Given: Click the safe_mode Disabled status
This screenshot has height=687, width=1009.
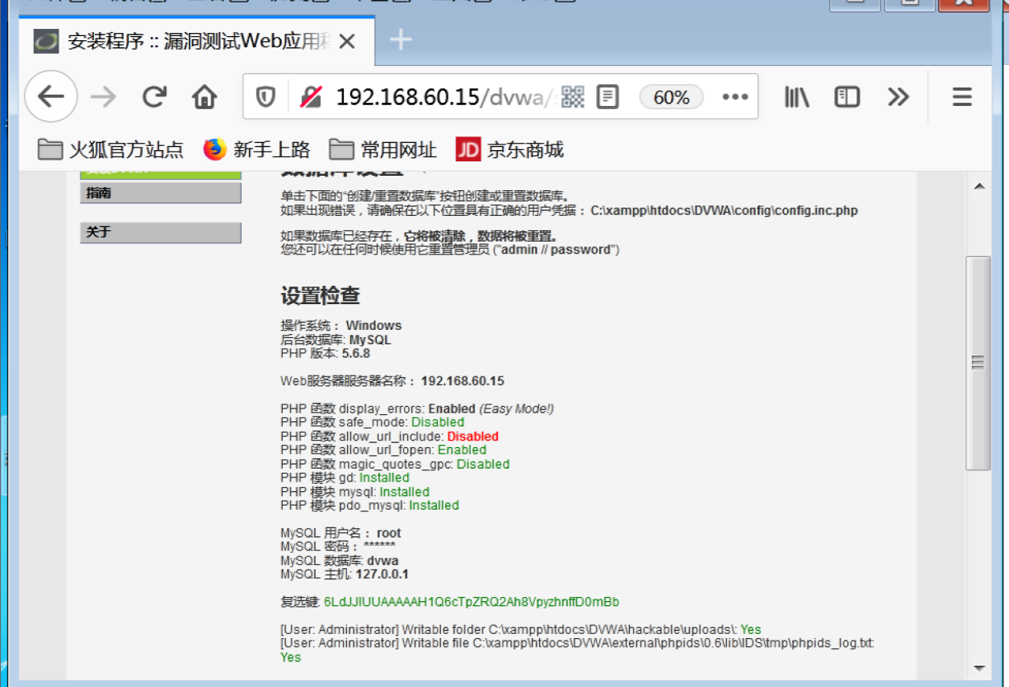Looking at the screenshot, I should click(x=438, y=422).
